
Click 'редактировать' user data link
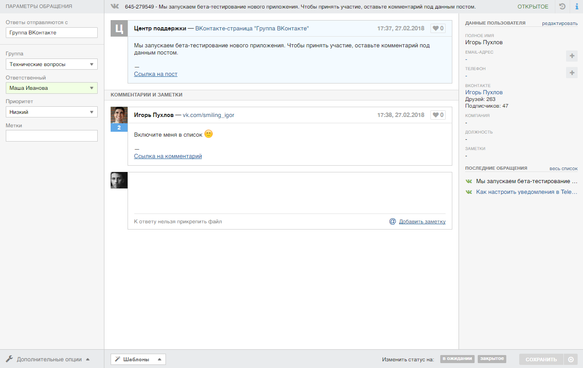[560, 23]
